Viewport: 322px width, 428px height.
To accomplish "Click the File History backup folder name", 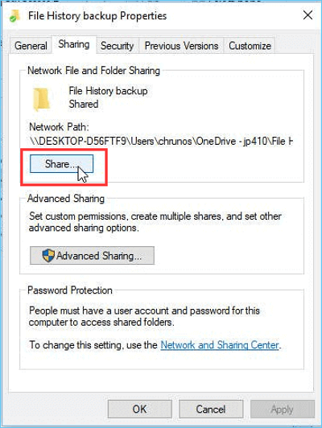I will 108,91.
